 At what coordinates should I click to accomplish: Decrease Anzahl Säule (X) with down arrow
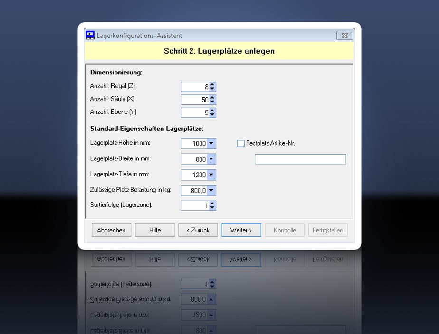pyautogui.click(x=212, y=102)
